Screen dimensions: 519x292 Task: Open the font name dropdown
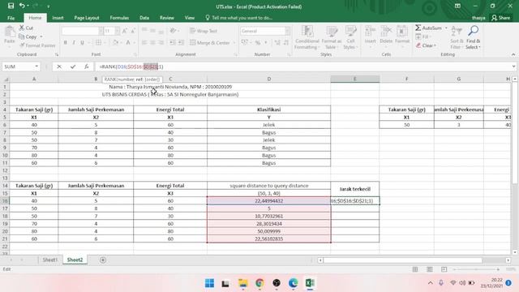point(101,31)
